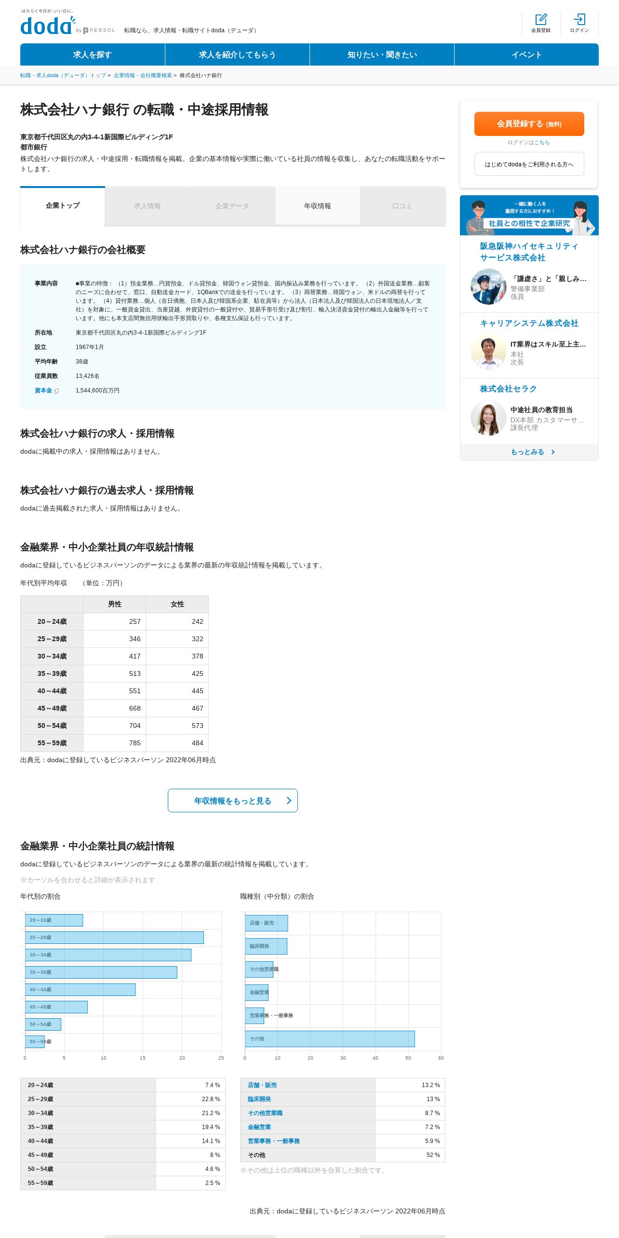Go to 転職・求人doda トップ breadcrumb
The image size is (619, 1238).
coord(63,75)
